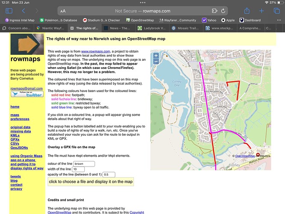Open Ingress Intel Map bookmark

pyautogui.click(x=20, y=20)
